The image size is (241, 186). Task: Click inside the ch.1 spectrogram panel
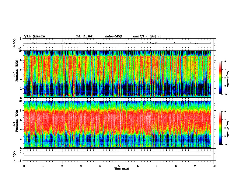tap(117, 74)
